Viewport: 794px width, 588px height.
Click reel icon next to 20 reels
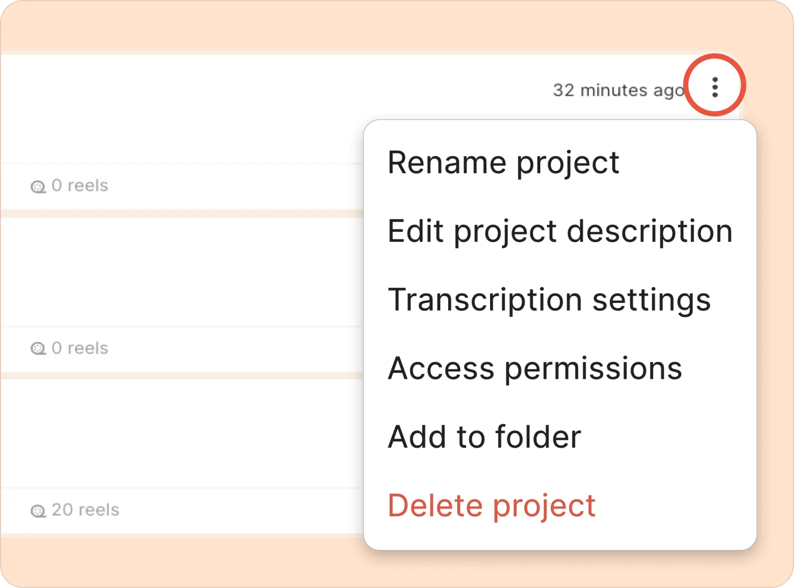(38, 511)
